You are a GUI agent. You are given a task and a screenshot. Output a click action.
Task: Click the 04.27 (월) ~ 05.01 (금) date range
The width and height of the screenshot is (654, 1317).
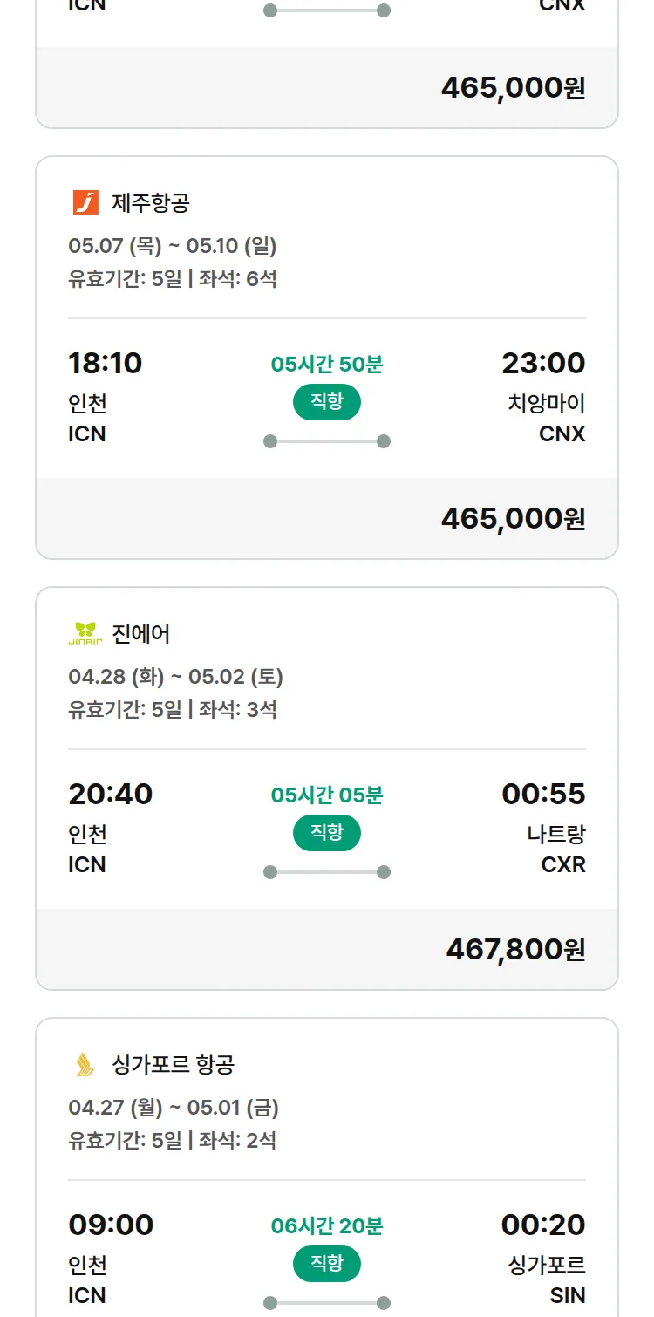coord(174,1108)
